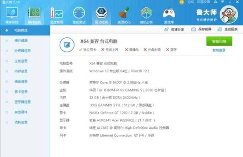
Task: Click the 操作系统 row label
Action: click(x=66, y=71)
